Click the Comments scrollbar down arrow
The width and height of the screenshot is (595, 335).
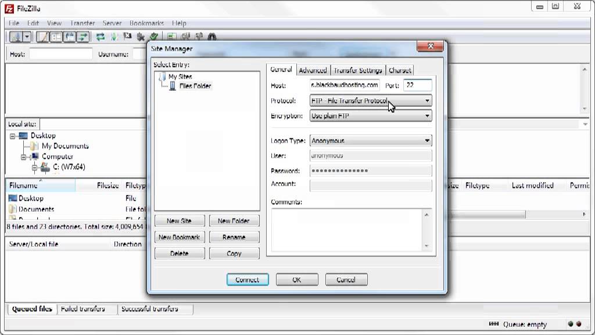pos(426,246)
